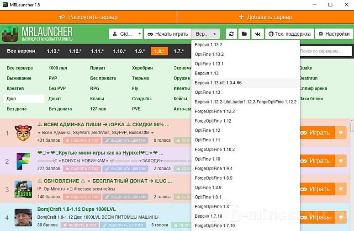Click выделить цветом for second server

pos(125,169)
